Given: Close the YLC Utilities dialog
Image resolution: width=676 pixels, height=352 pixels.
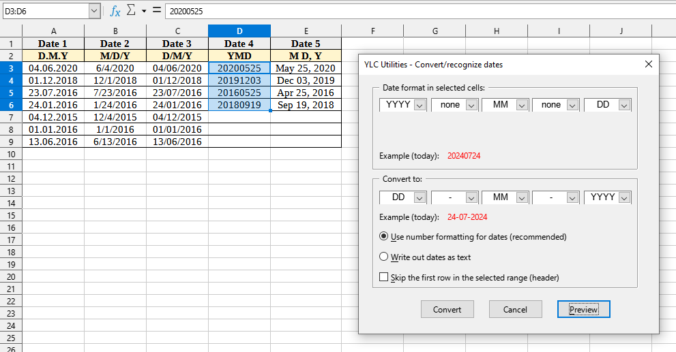Looking at the screenshot, I should (649, 64).
